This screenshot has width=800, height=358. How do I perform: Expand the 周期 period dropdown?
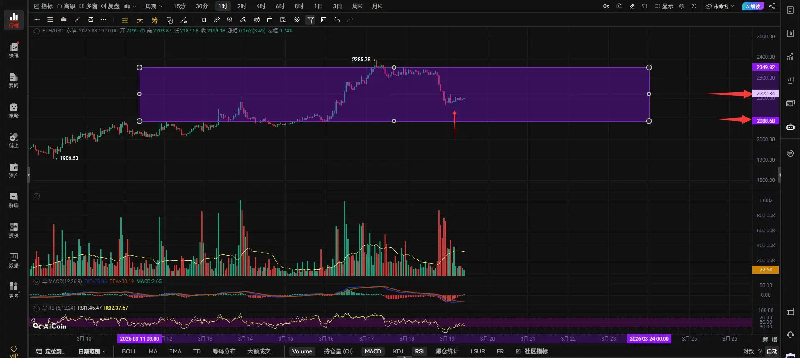(x=154, y=6)
